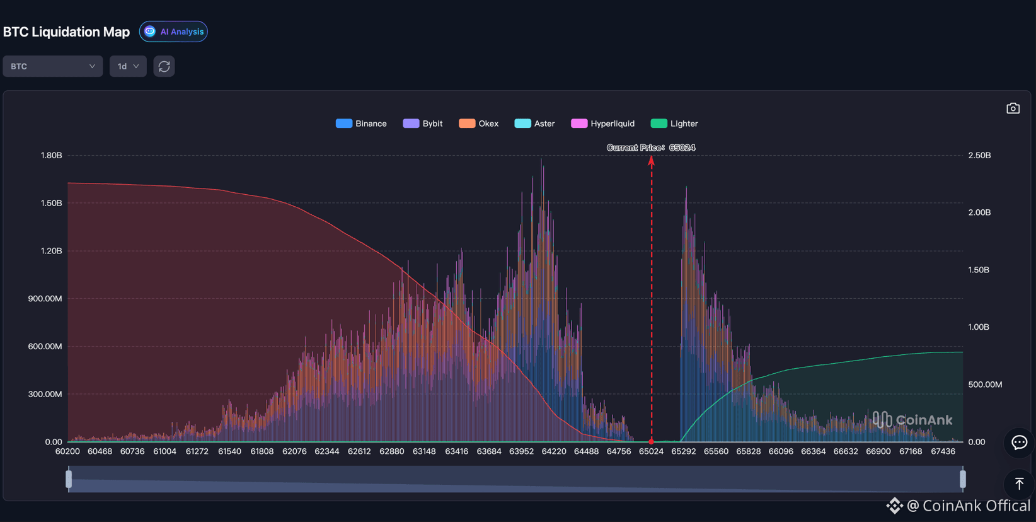Refresh the liquidation map data

point(164,66)
